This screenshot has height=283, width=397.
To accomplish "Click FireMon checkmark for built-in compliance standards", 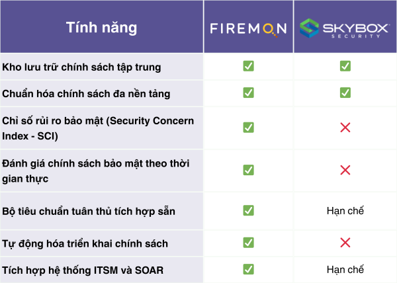I will pyautogui.click(x=248, y=211).
